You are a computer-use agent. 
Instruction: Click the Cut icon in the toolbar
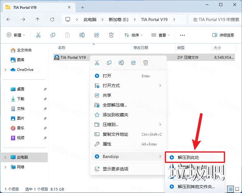(x=38, y=35)
